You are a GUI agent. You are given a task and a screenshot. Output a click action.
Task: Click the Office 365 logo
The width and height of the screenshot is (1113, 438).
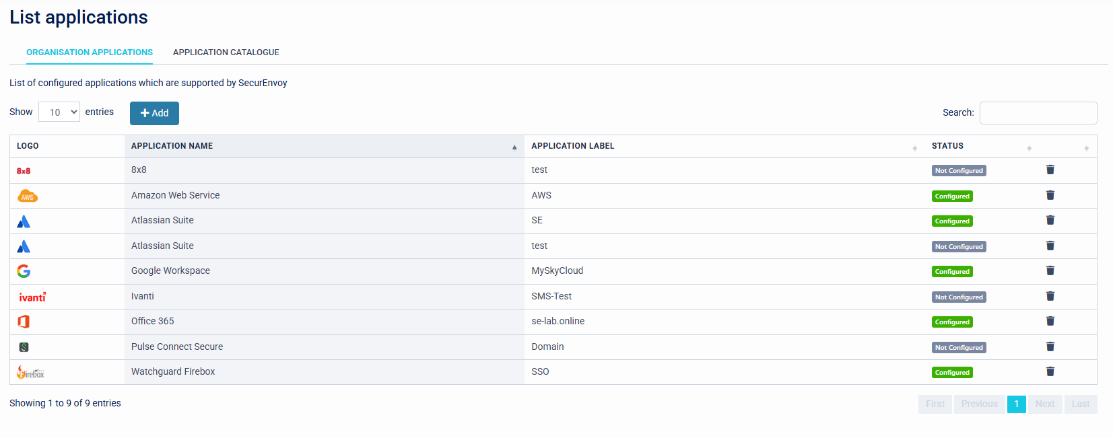pos(24,322)
